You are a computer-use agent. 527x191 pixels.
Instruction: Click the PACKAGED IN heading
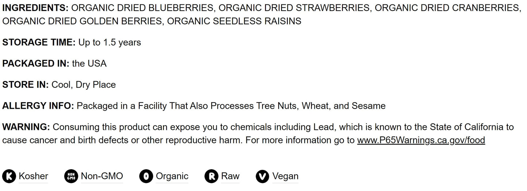(x=36, y=64)
